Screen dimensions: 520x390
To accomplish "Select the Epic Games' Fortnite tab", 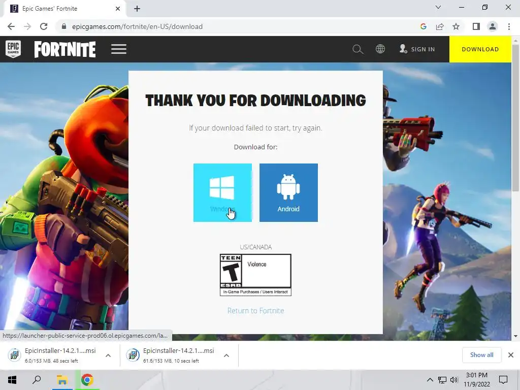I will (x=64, y=9).
